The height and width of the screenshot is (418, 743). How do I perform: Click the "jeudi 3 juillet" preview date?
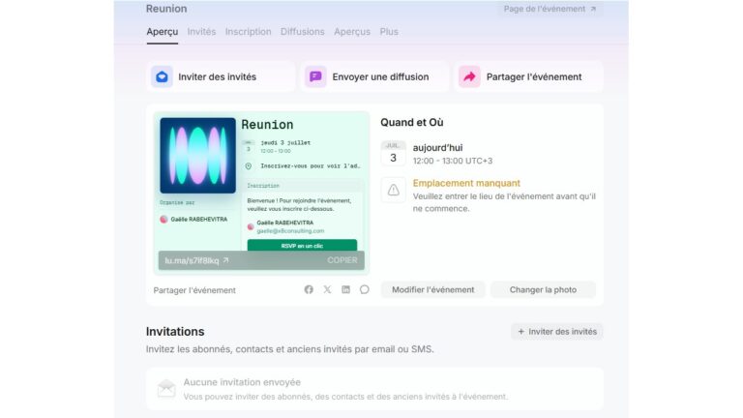pos(285,142)
